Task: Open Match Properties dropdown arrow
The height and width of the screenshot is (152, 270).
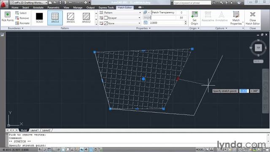Action: point(243,22)
